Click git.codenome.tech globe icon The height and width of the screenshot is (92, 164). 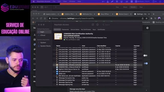pyautogui.click(x=57, y=72)
